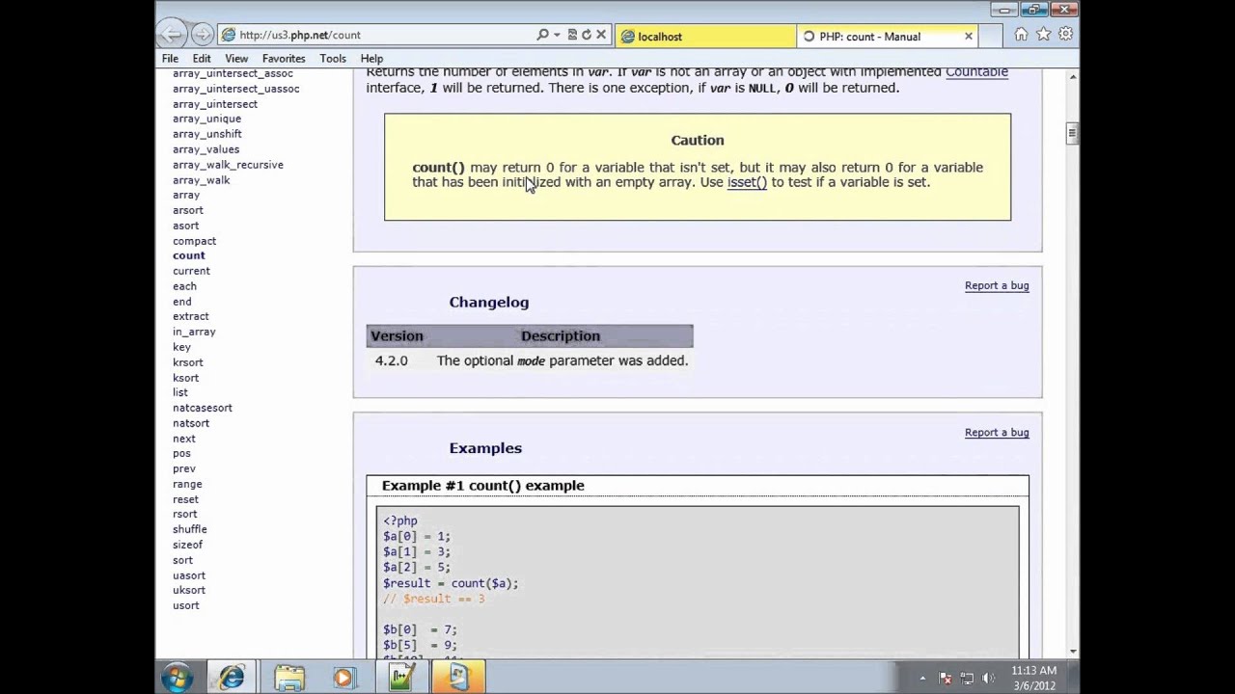
Task: Open uasort function link
Action: (x=189, y=575)
